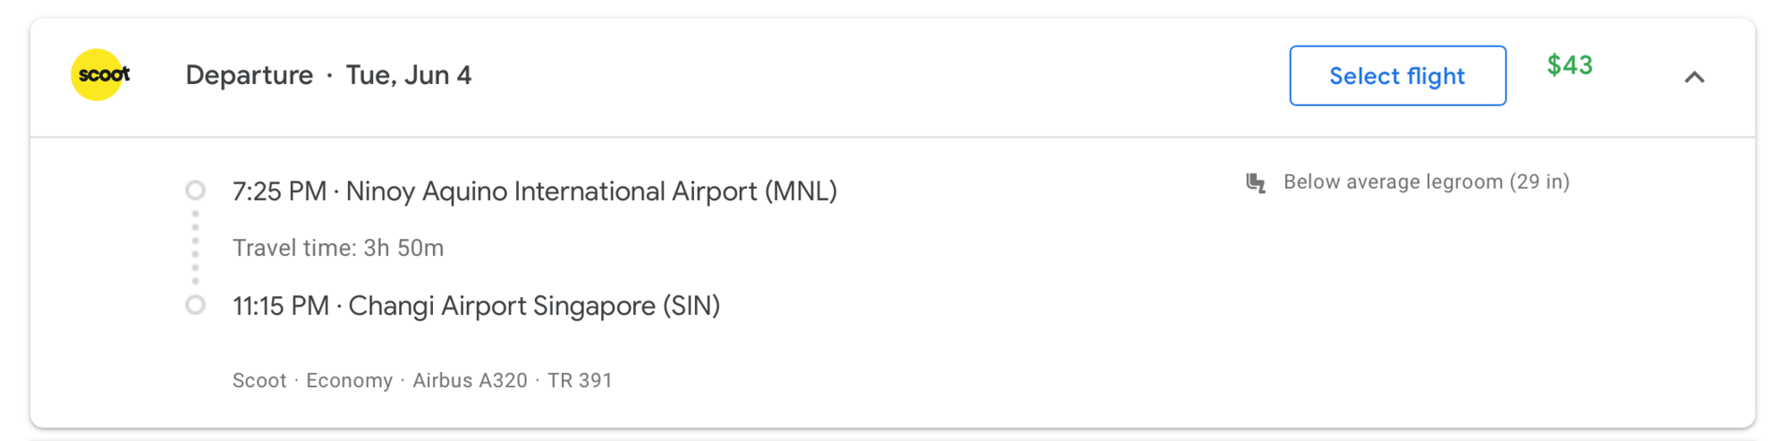Click the legroom seat icon

[1256, 183]
